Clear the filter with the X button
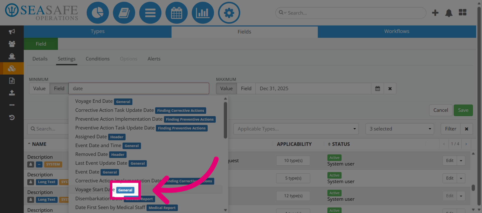 [466, 129]
